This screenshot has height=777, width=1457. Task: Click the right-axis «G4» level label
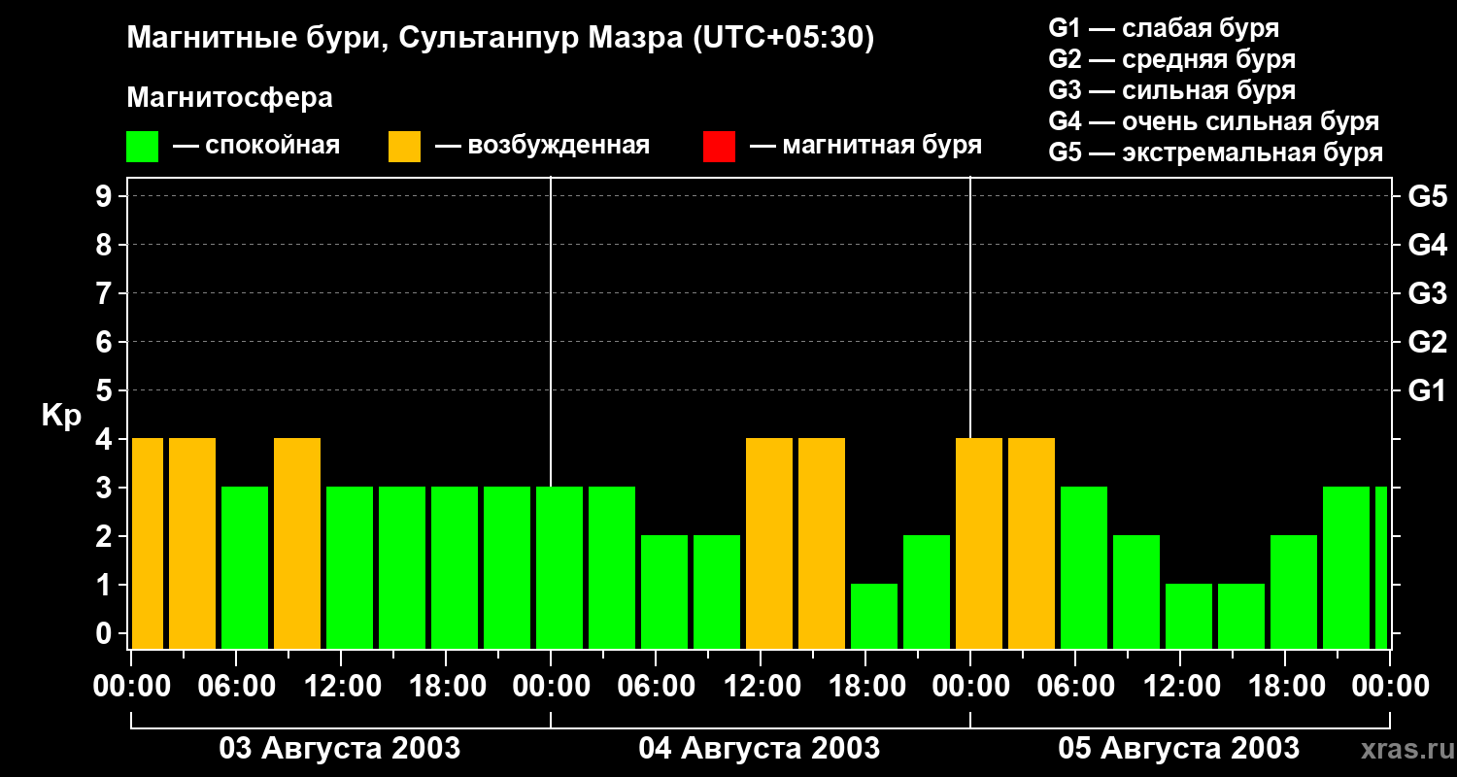pyautogui.click(x=1427, y=245)
